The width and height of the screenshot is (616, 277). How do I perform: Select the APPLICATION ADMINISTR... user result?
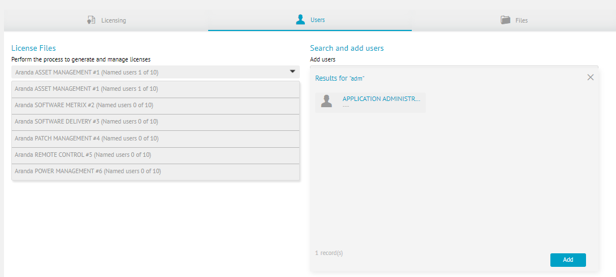point(381,99)
